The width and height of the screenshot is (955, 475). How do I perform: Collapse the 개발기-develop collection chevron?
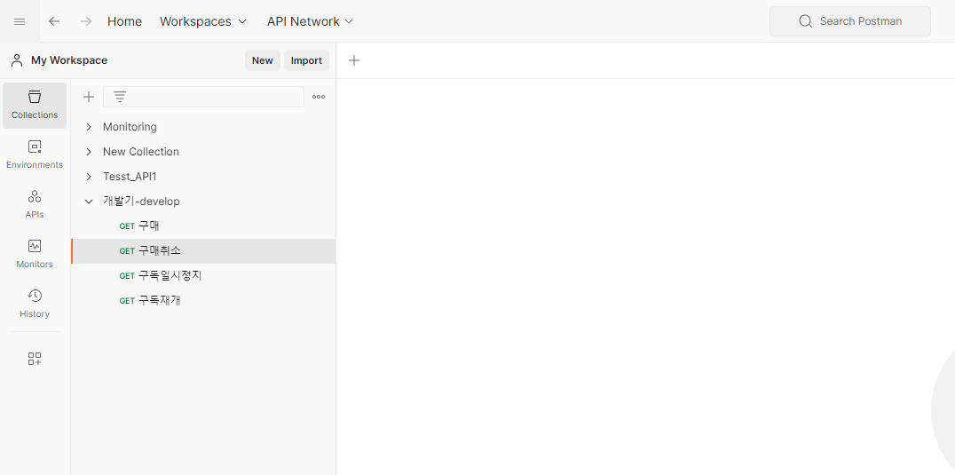tap(89, 202)
